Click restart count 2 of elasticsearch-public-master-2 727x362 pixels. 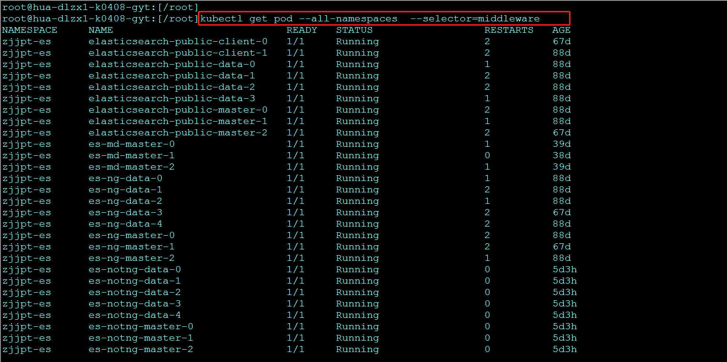[487, 133]
